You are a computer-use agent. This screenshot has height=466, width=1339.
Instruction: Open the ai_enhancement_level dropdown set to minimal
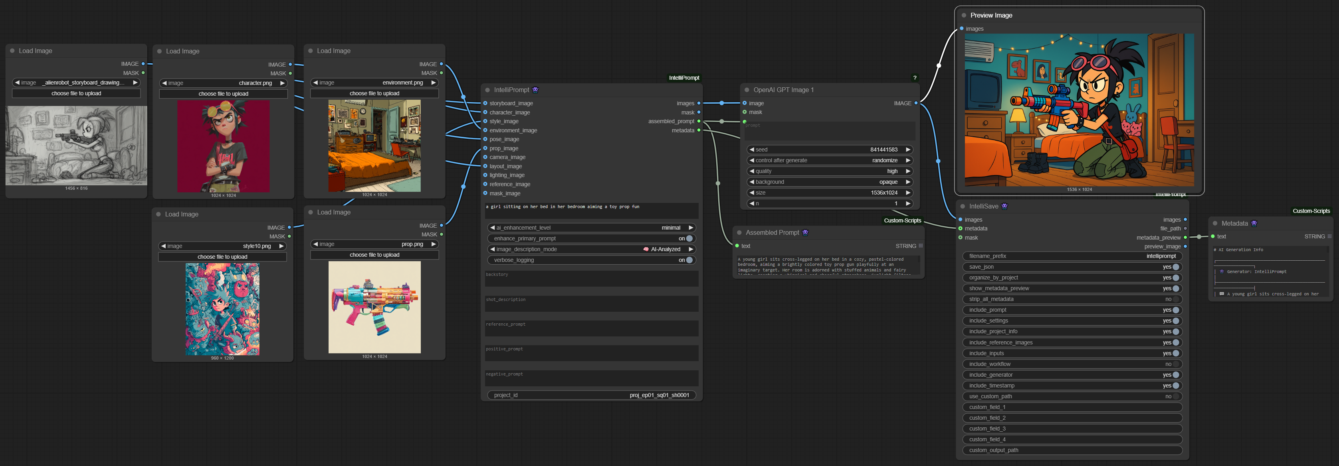tap(592, 228)
